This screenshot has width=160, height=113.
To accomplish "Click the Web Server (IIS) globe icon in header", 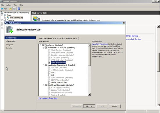I will tap(37, 19).
